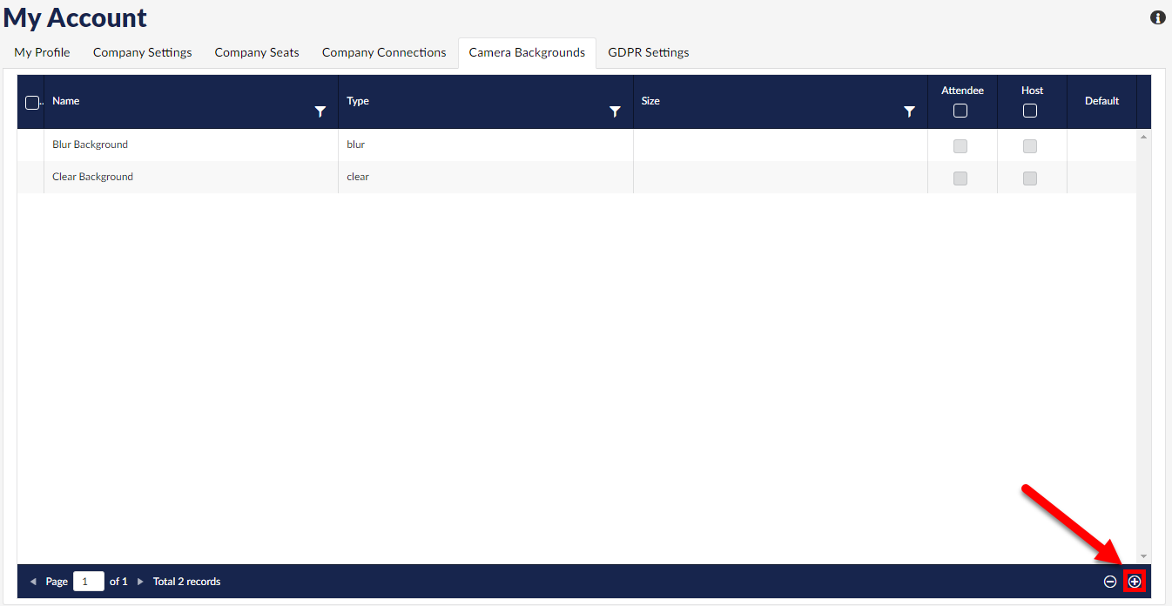The width and height of the screenshot is (1172, 606).
Task: Switch to the GDPR Settings tab
Action: click(x=648, y=52)
